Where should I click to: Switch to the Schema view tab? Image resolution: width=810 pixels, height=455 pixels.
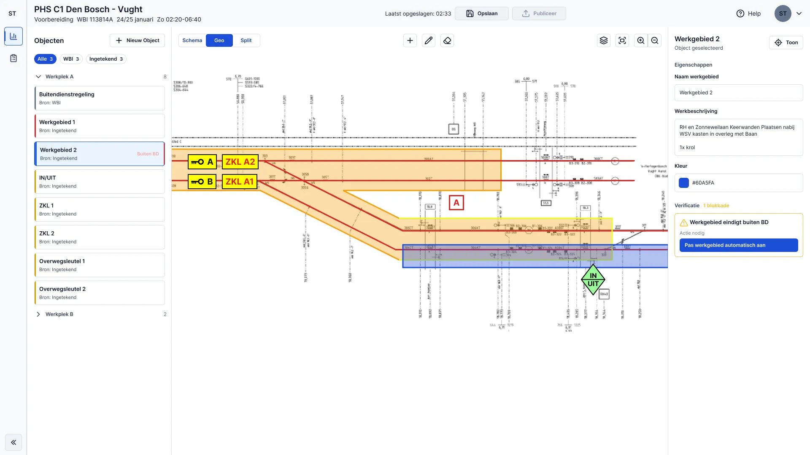192,40
